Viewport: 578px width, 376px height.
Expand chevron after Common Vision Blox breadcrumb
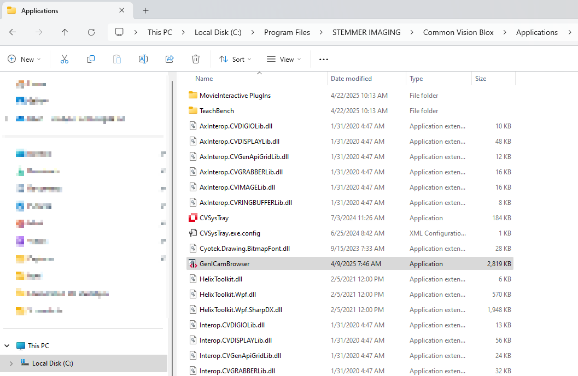click(505, 32)
